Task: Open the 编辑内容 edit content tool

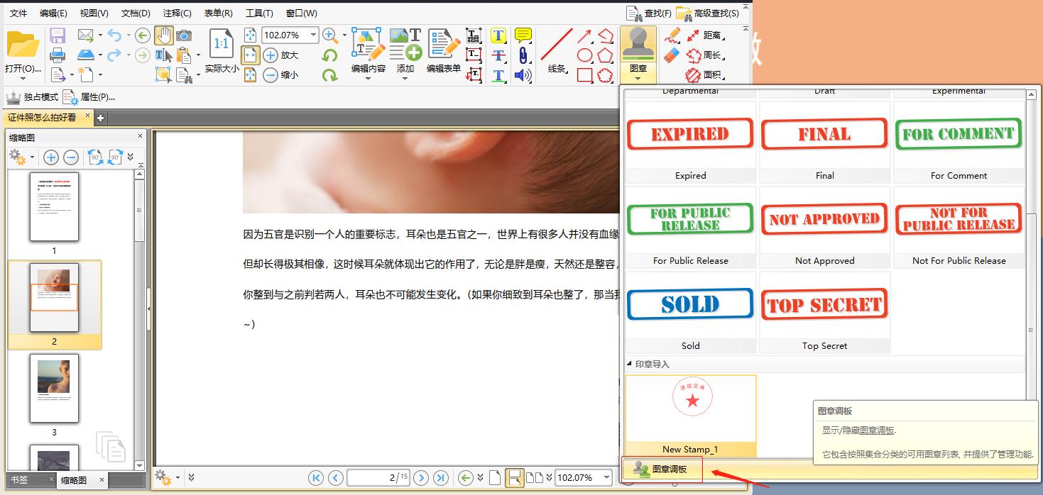Action: (366, 44)
